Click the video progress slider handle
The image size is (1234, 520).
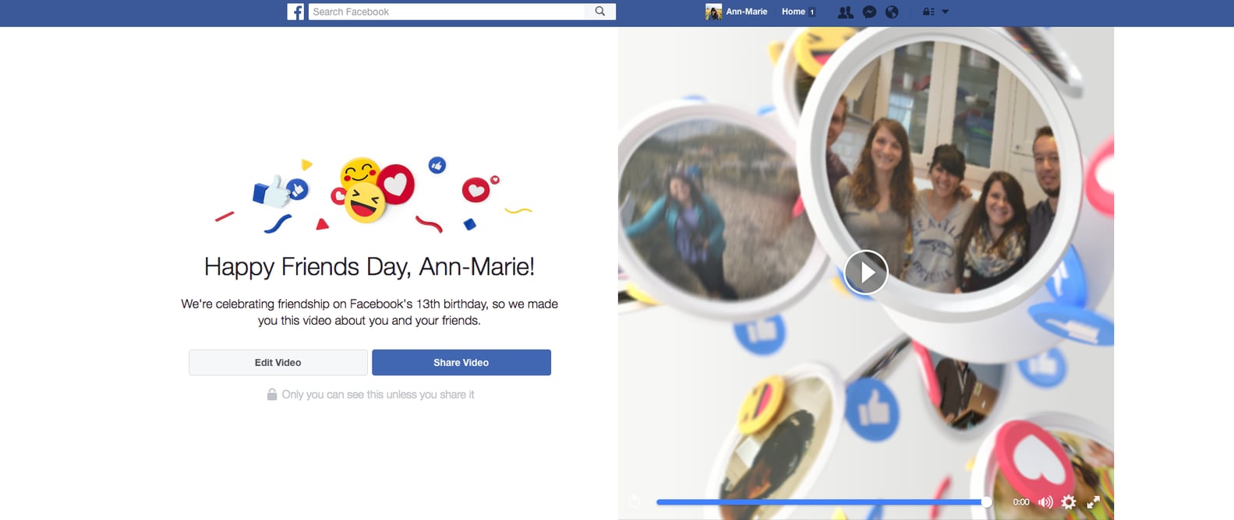click(x=986, y=502)
